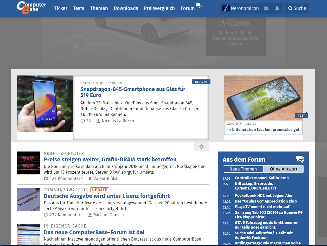Click the author icon beside Michael Günsch
The width and height of the screenshot is (327, 246).
point(90,215)
